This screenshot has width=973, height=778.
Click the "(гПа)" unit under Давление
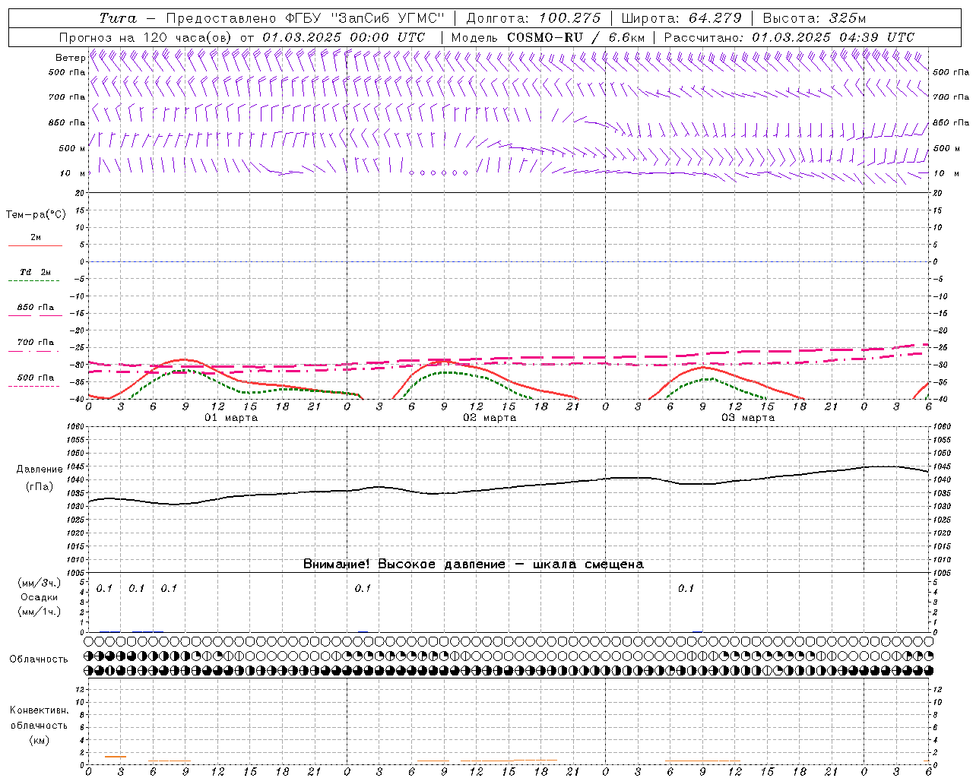[40, 486]
